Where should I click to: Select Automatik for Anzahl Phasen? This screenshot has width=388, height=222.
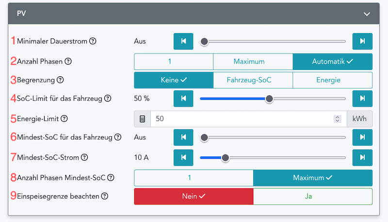point(332,62)
